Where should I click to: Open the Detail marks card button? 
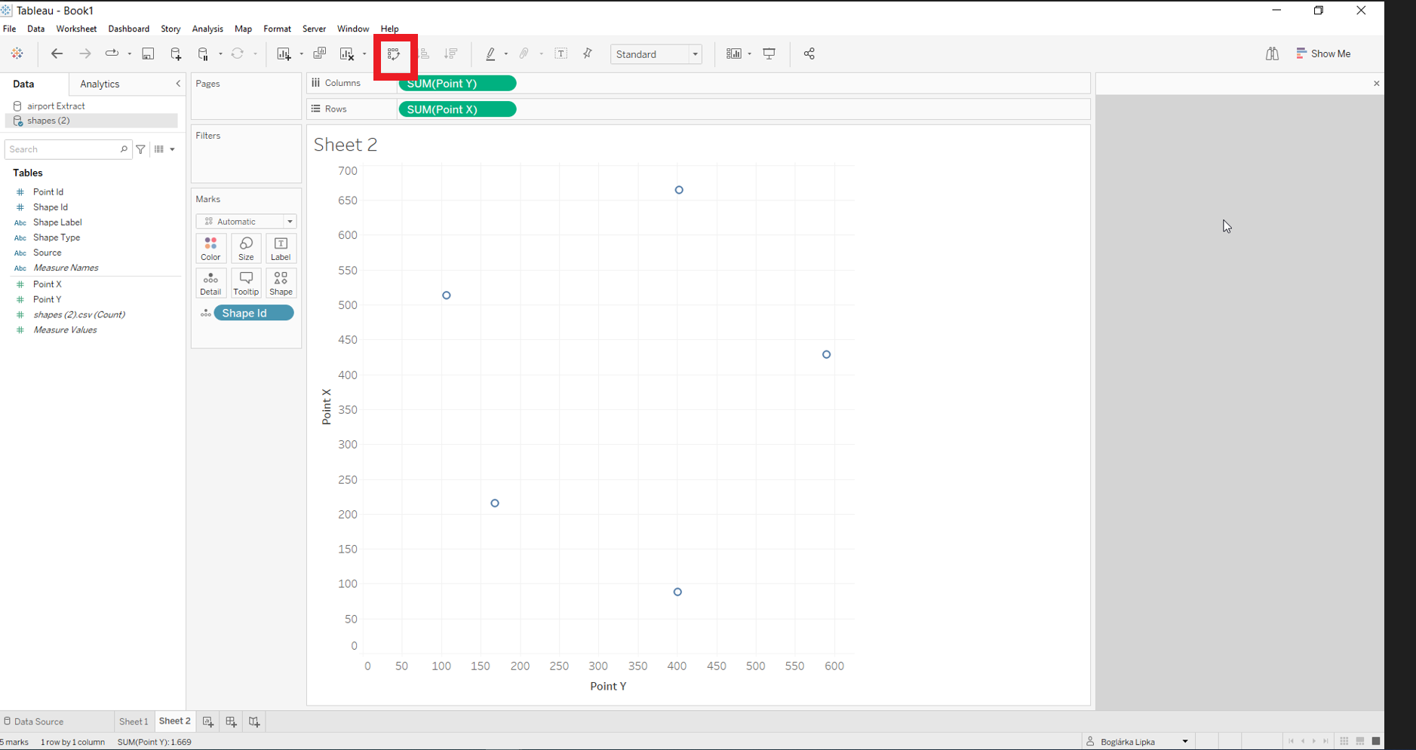(210, 283)
